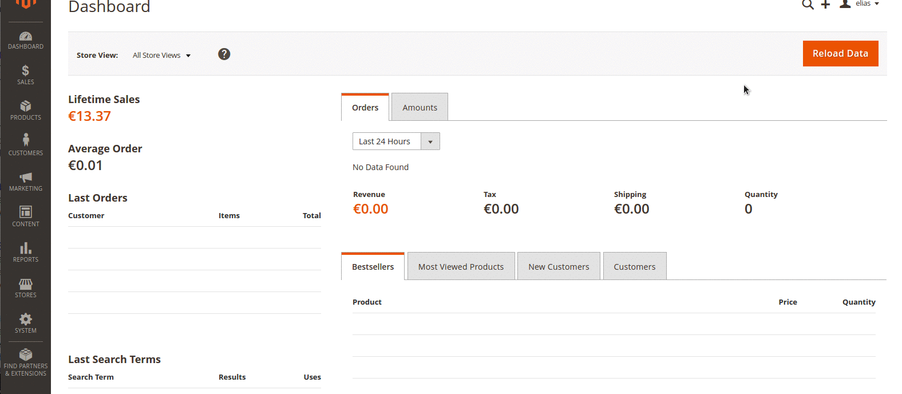The width and height of the screenshot is (902, 394).
Task: Open the System gear icon
Action: [26, 320]
